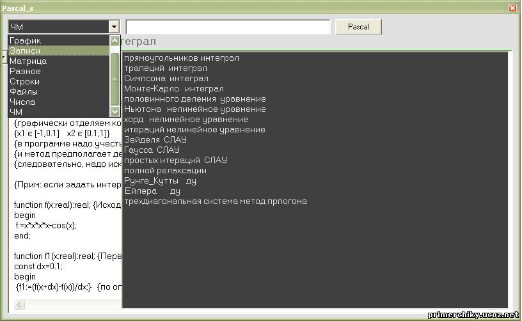Select 'Рунге_Кутты ду' list item
The image size is (522, 321).
pyautogui.click(x=160, y=181)
